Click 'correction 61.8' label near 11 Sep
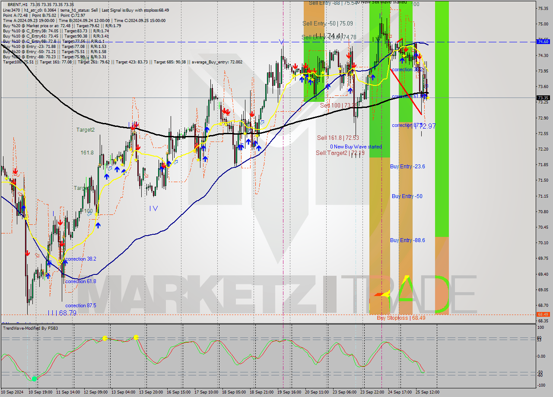Image resolution: width=553 pixels, height=397 pixels. point(81,281)
